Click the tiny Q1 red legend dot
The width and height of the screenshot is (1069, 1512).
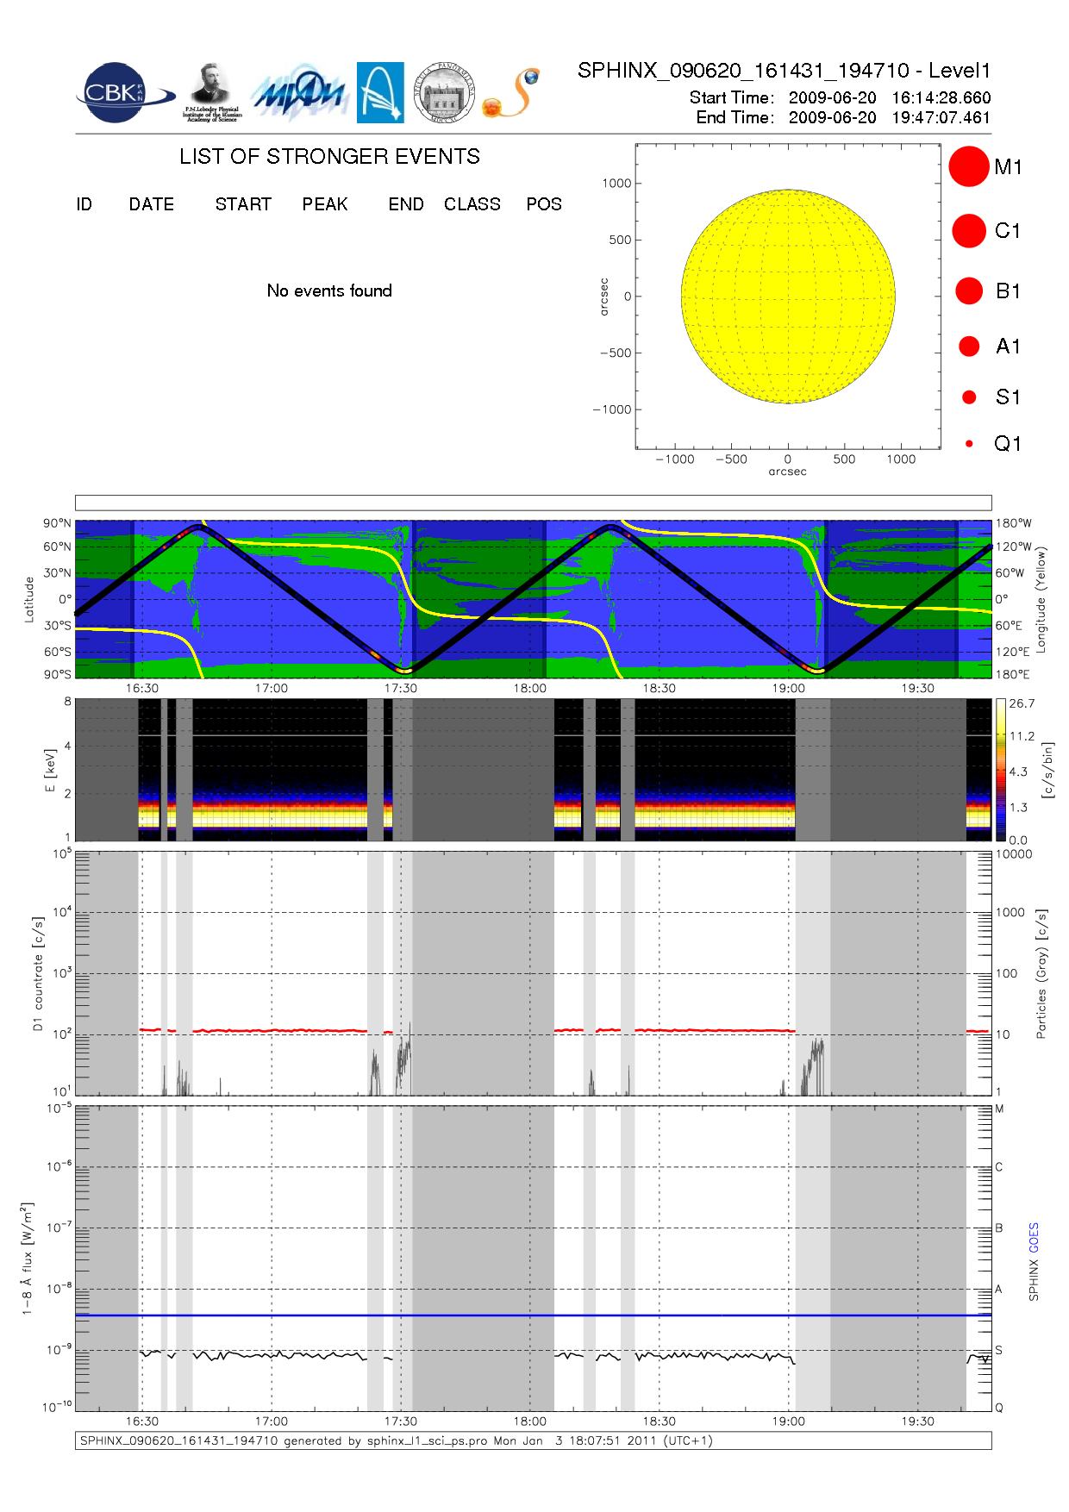point(969,444)
